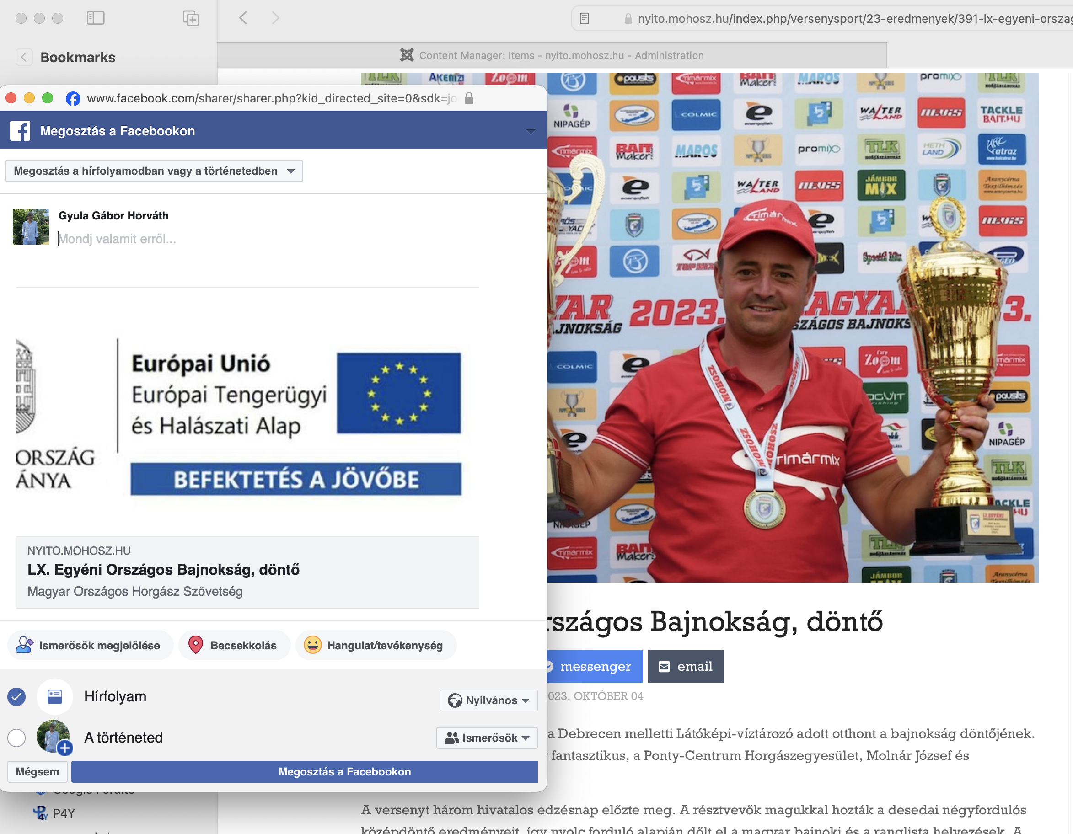Open Ismerősök megjelölése tag friends
Viewport: 1073px width, 834px height.
tap(91, 645)
